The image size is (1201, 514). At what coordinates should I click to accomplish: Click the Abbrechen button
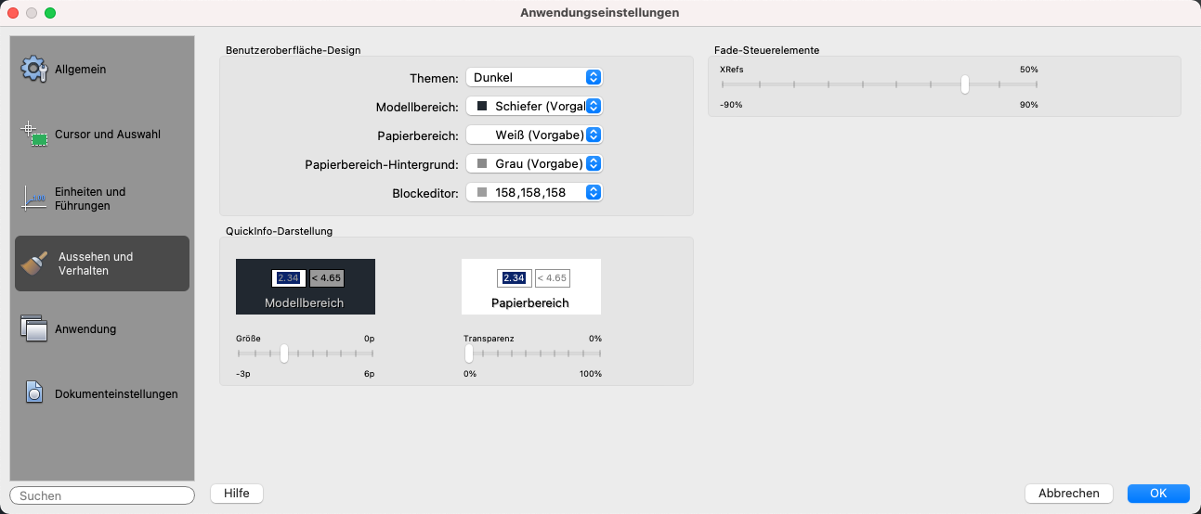1069,494
